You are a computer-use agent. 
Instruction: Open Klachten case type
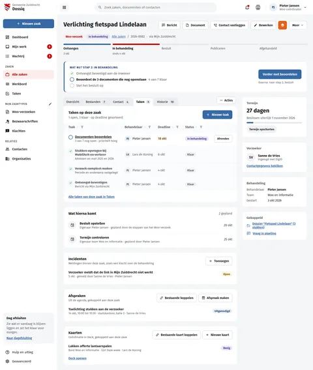point(28,131)
